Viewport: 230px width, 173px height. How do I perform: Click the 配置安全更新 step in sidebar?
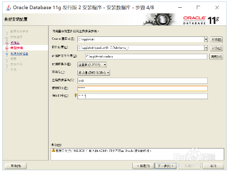[19, 31]
